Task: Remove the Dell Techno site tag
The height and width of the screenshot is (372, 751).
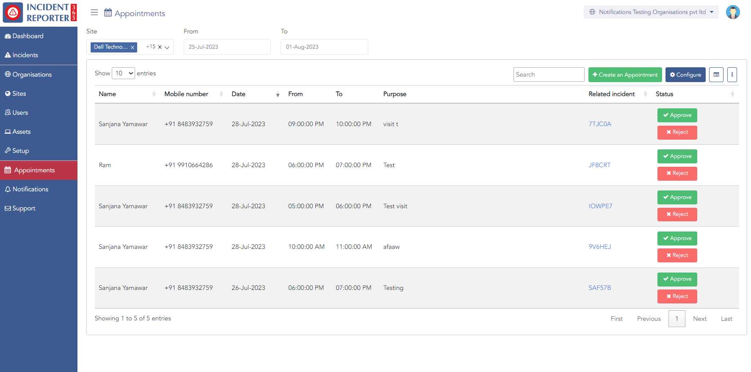Action: [x=133, y=47]
